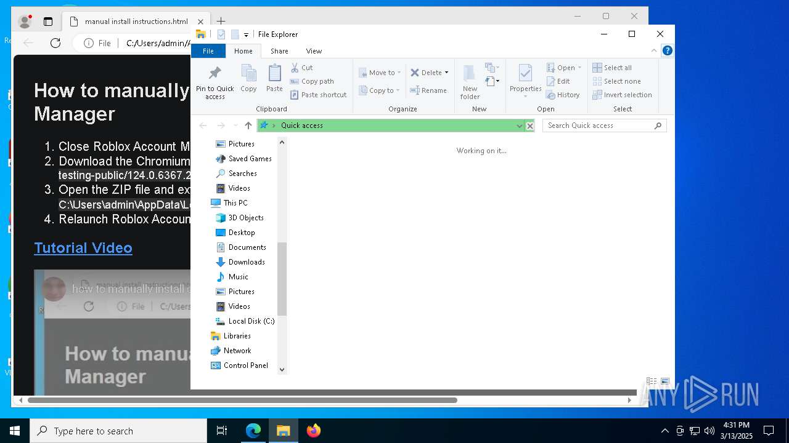Select Saved Games in navigation pane

(243, 159)
